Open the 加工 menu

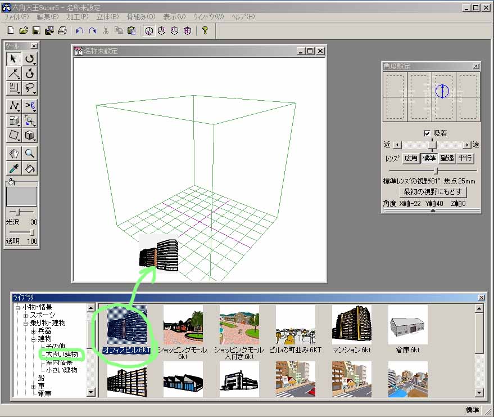click(78, 17)
